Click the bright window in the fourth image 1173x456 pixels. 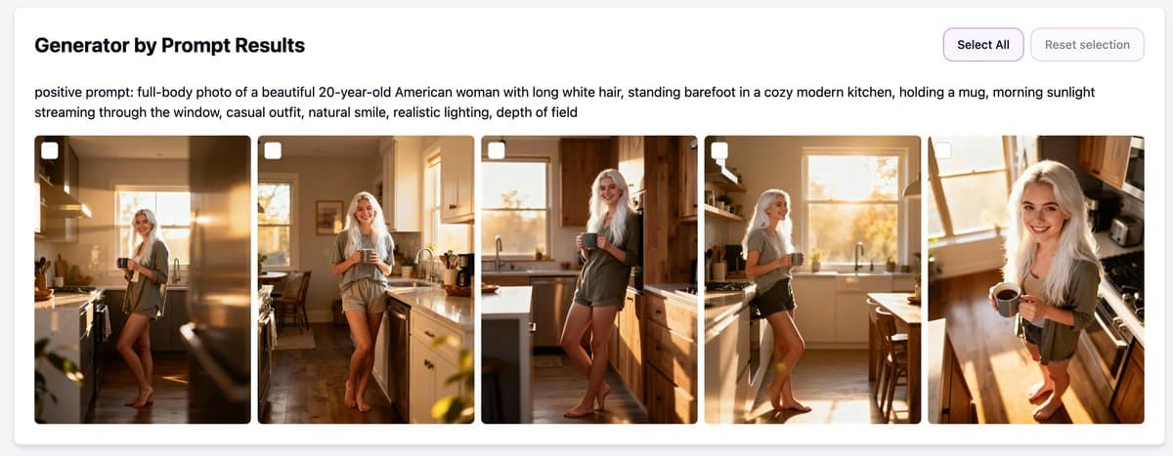(854, 206)
